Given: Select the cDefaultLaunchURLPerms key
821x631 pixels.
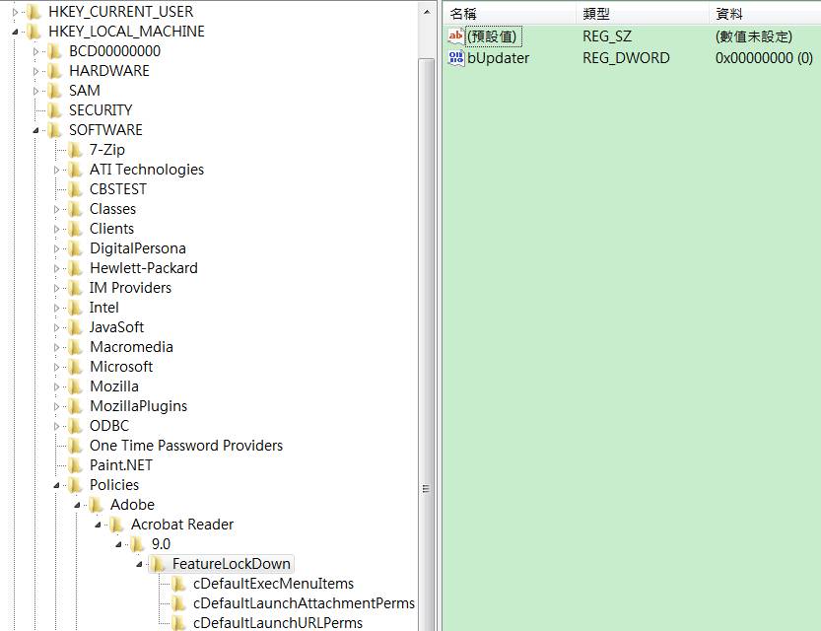Looking at the screenshot, I should click(x=278, y=623).
